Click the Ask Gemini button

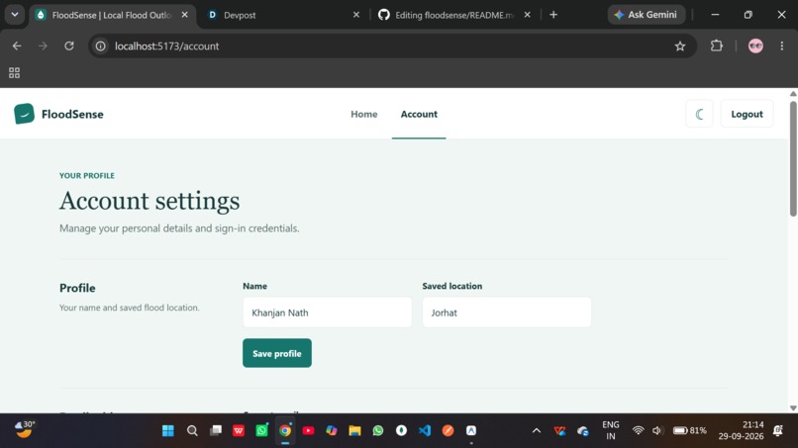click(x=646, y=15)
